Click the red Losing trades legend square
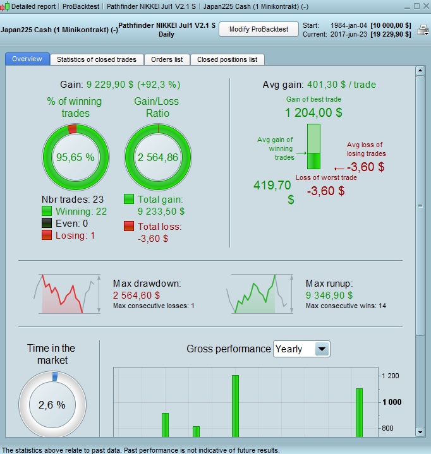Screen dimensions: 431x454 (x=47, y=235)
